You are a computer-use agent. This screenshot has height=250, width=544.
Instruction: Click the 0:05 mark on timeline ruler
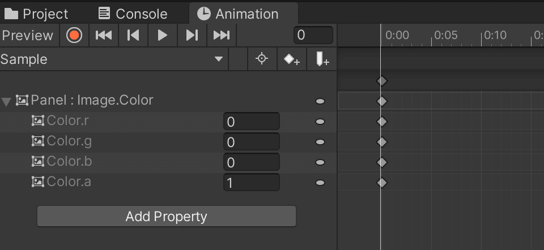[x=446, y=35]
